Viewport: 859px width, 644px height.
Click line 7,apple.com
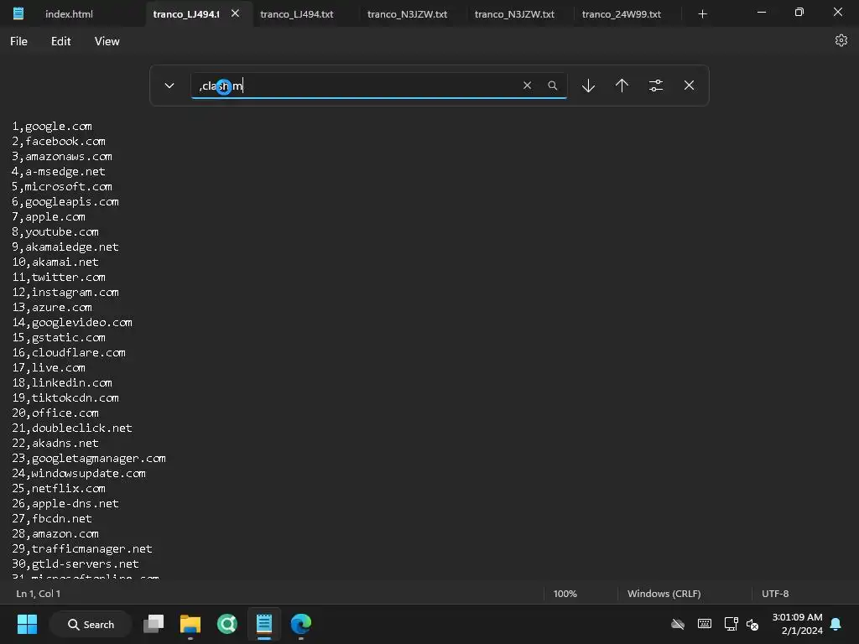pyautogui.click(x=49, y=217)
